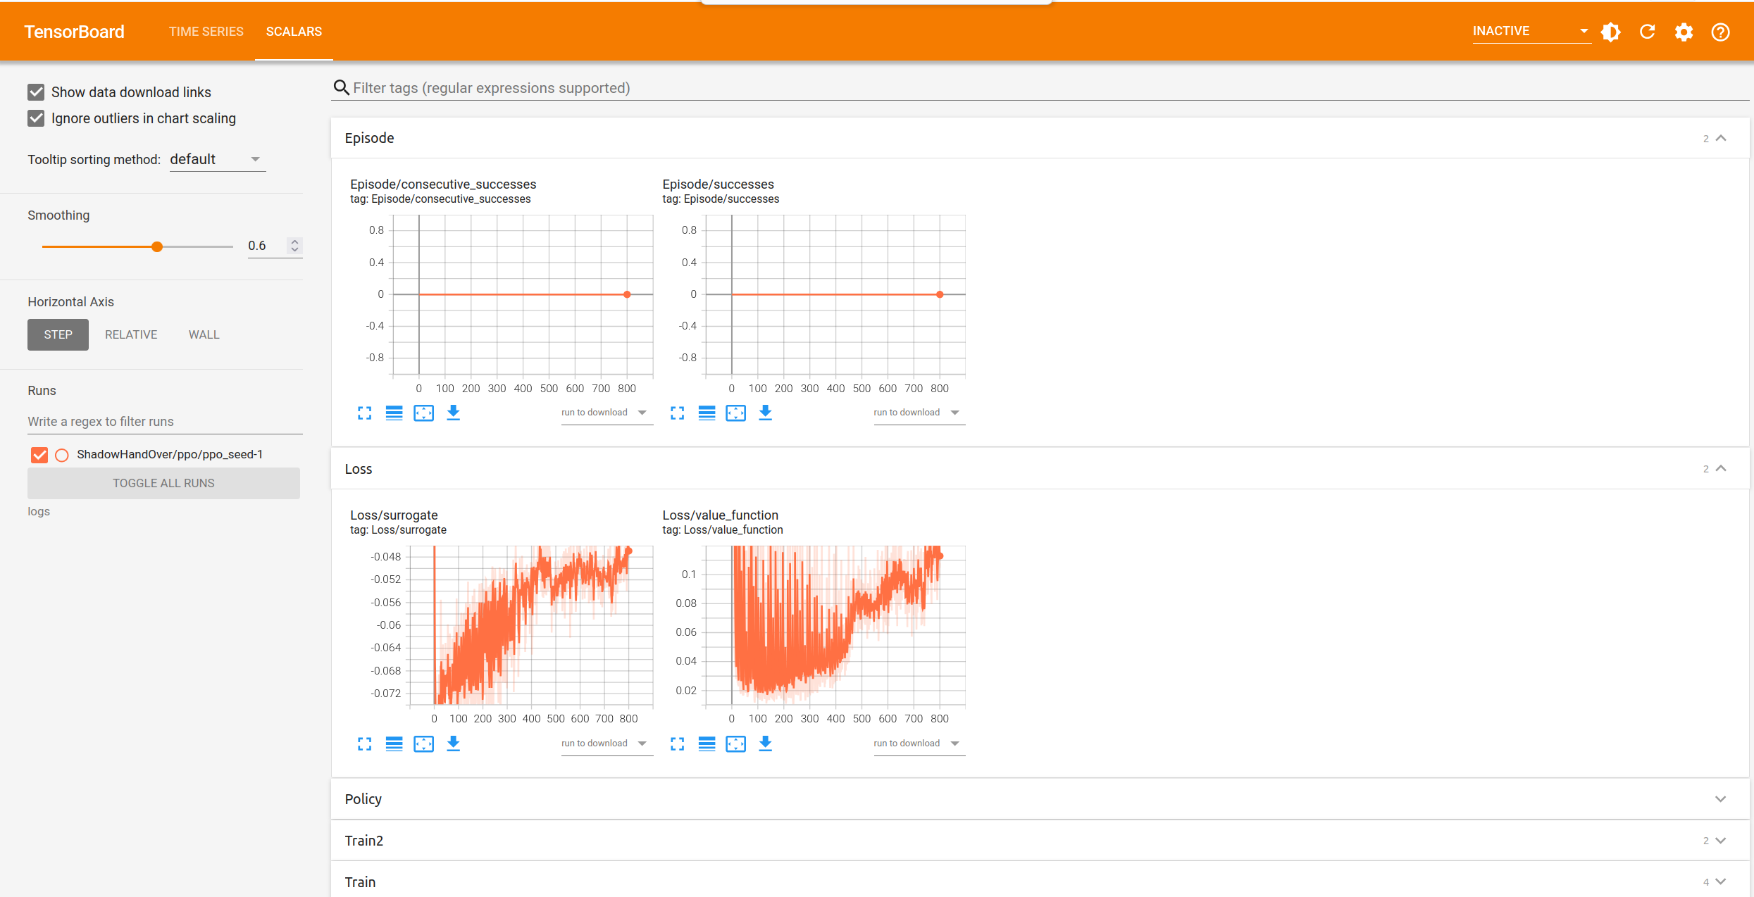Open run to download dropdown for Loss/value_function
The width and height of the screenshot is (1754, 897).
[x=919, y=744]
